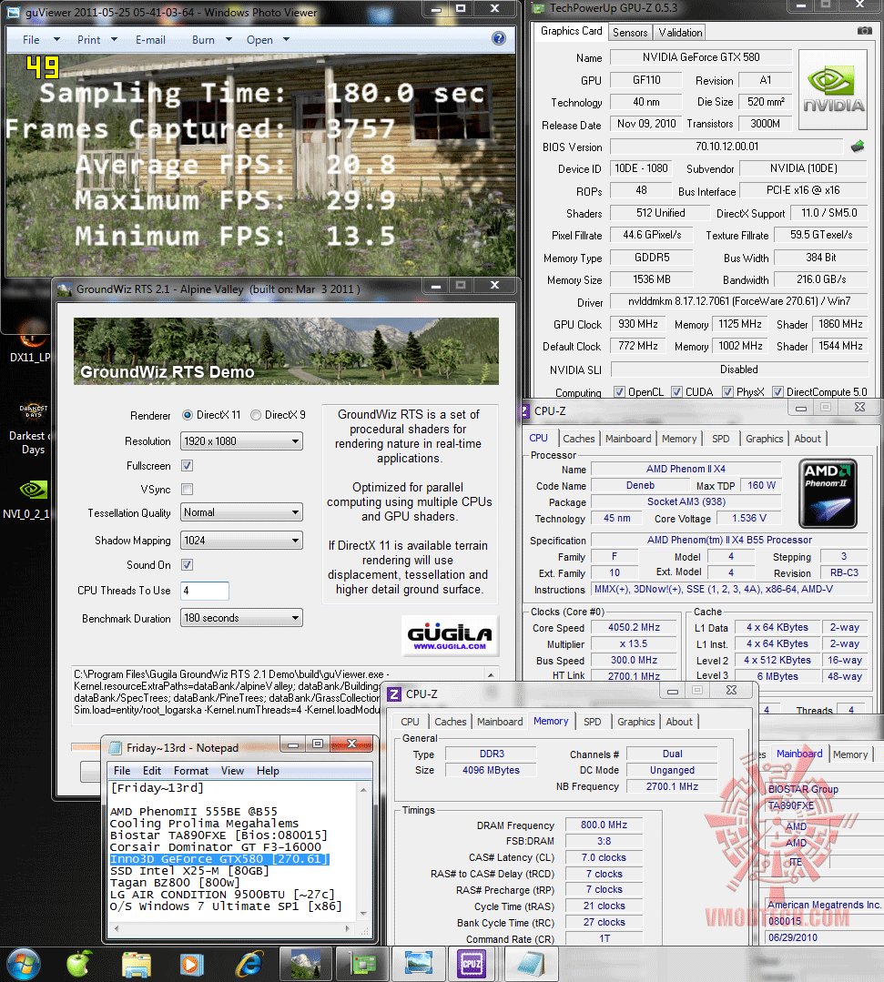The height and width of the screenshot is (982, 884).
Task: Click the highlighted Inno3D GeForce GTX580 line
Action: (x=219, y=859)
